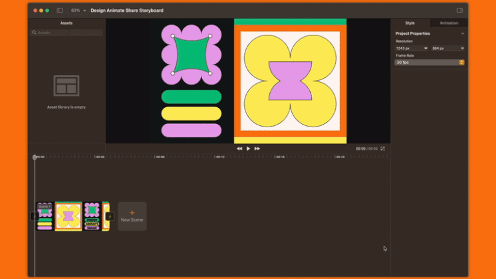Click the top-right control point of green shape
Screen dimensions: 496x279
tap(210, 36)
